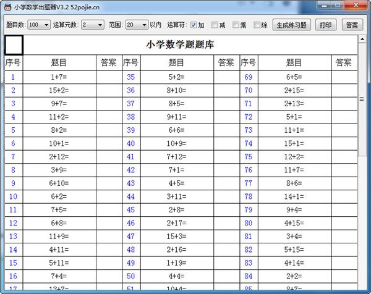Click the answer cell for row 1

pyautogui.click(x=109, y=77)
